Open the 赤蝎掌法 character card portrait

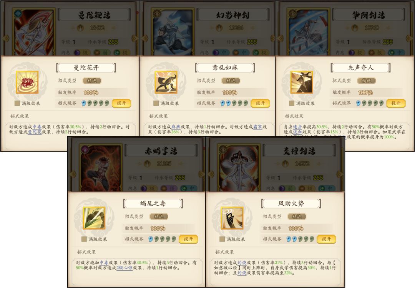click(101, 168)
